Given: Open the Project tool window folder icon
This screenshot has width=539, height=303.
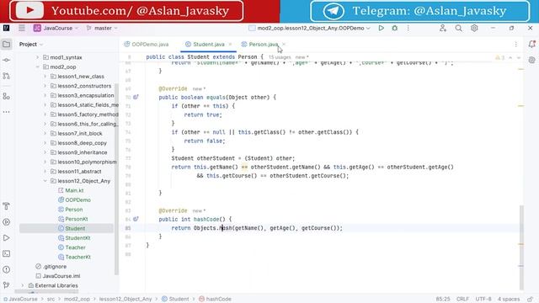Looking at the screenshot, I should (6, 44).
